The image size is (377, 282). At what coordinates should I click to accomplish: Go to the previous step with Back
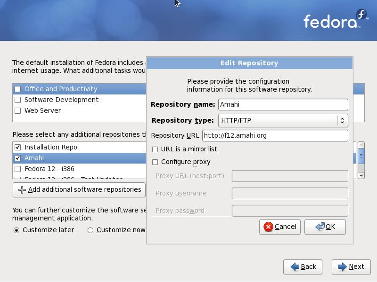303,266
